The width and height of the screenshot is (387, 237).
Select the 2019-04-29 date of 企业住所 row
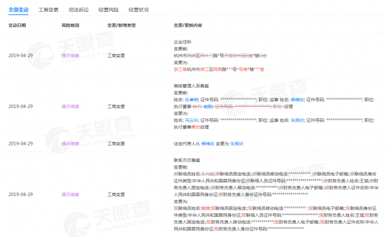21,56
